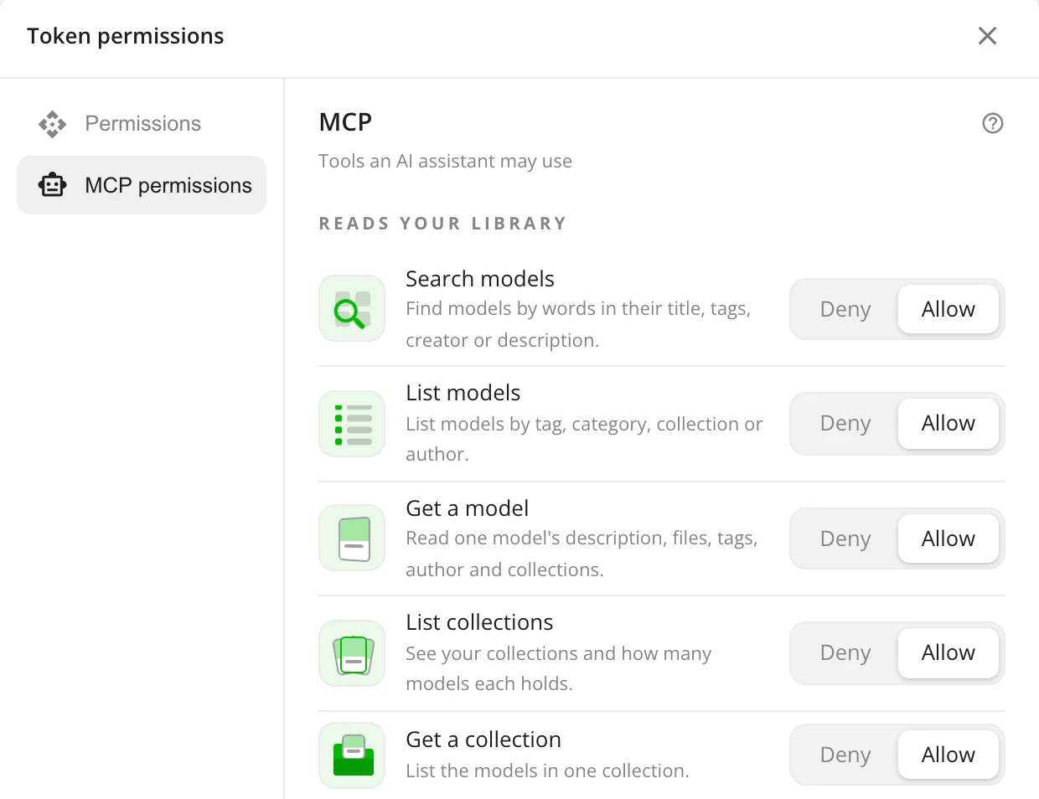Set List collections to Deny
Viewport: 1039px width, 799px height.
click(845, 652)
